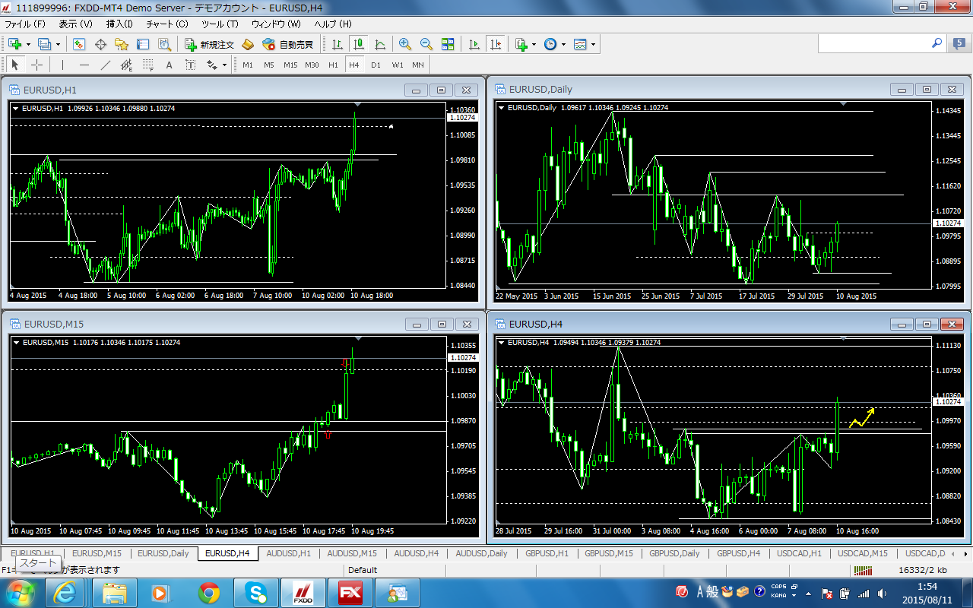Zoom in on the chart

click(405, 44)
